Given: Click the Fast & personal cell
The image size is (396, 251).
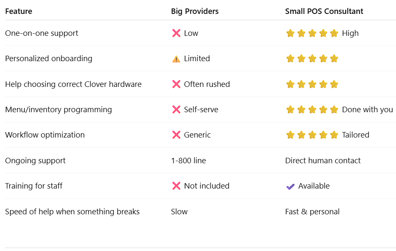Looking at the screenshot, I should (x=312, y=212).
